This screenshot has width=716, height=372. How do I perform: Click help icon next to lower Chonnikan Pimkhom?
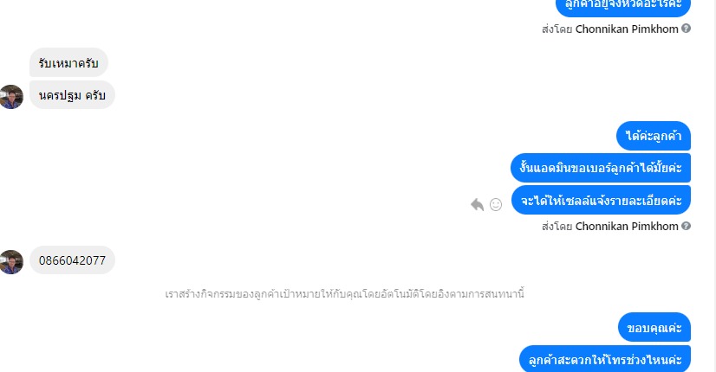click(x=686, y=226)
